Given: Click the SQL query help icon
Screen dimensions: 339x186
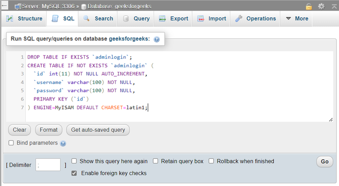Looking at the screenshot, I should [157, 39].
